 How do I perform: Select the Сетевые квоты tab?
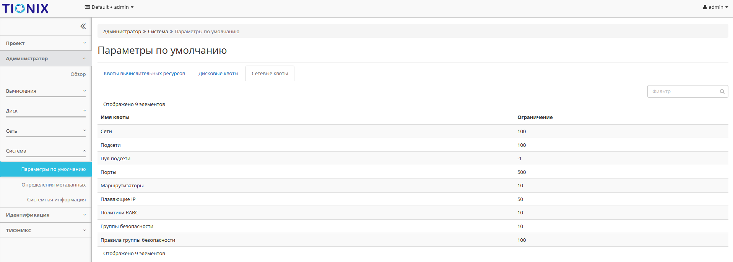pos(270,74)
